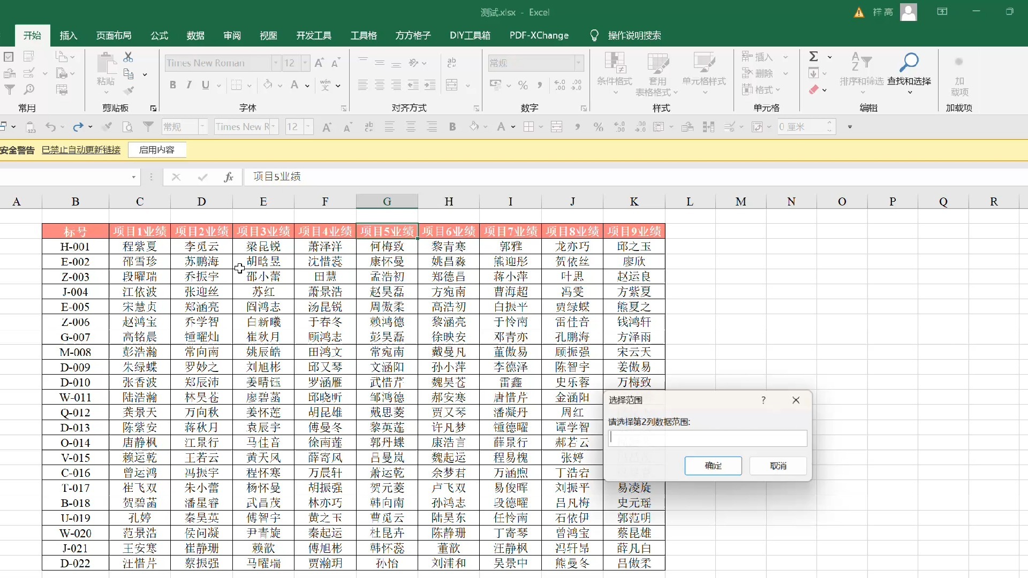The height and width of the screenshot is (578, 1028).
Task: Click Conditional Formatting icon
Action: click(x=615, y=63)
